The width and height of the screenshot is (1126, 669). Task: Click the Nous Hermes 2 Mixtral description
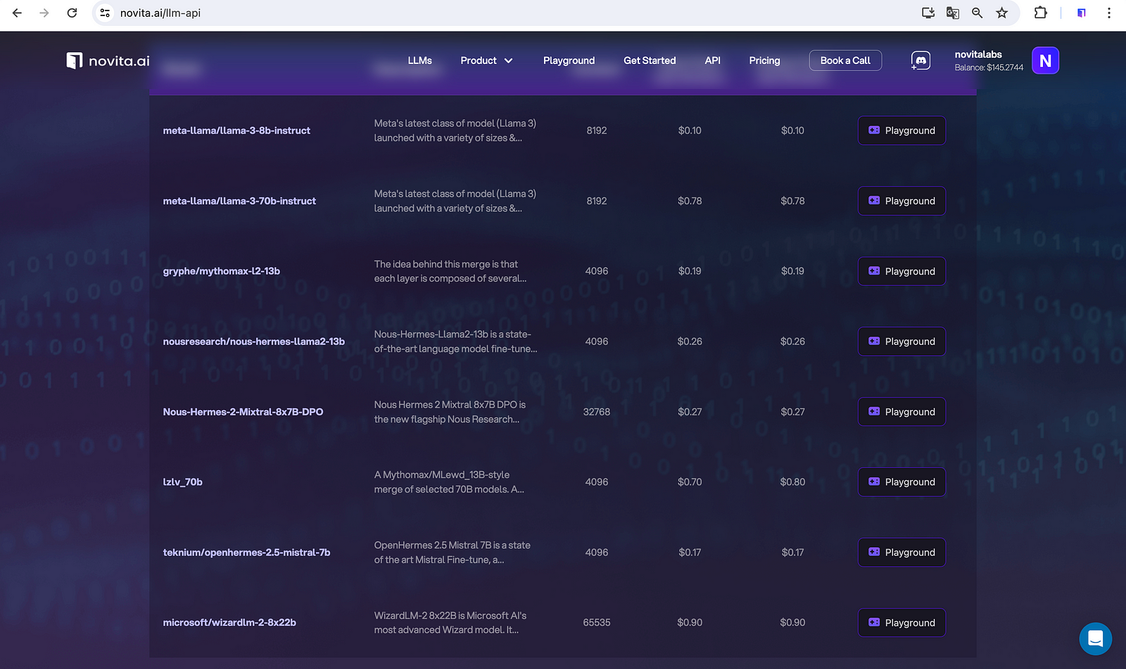(450, 412)
